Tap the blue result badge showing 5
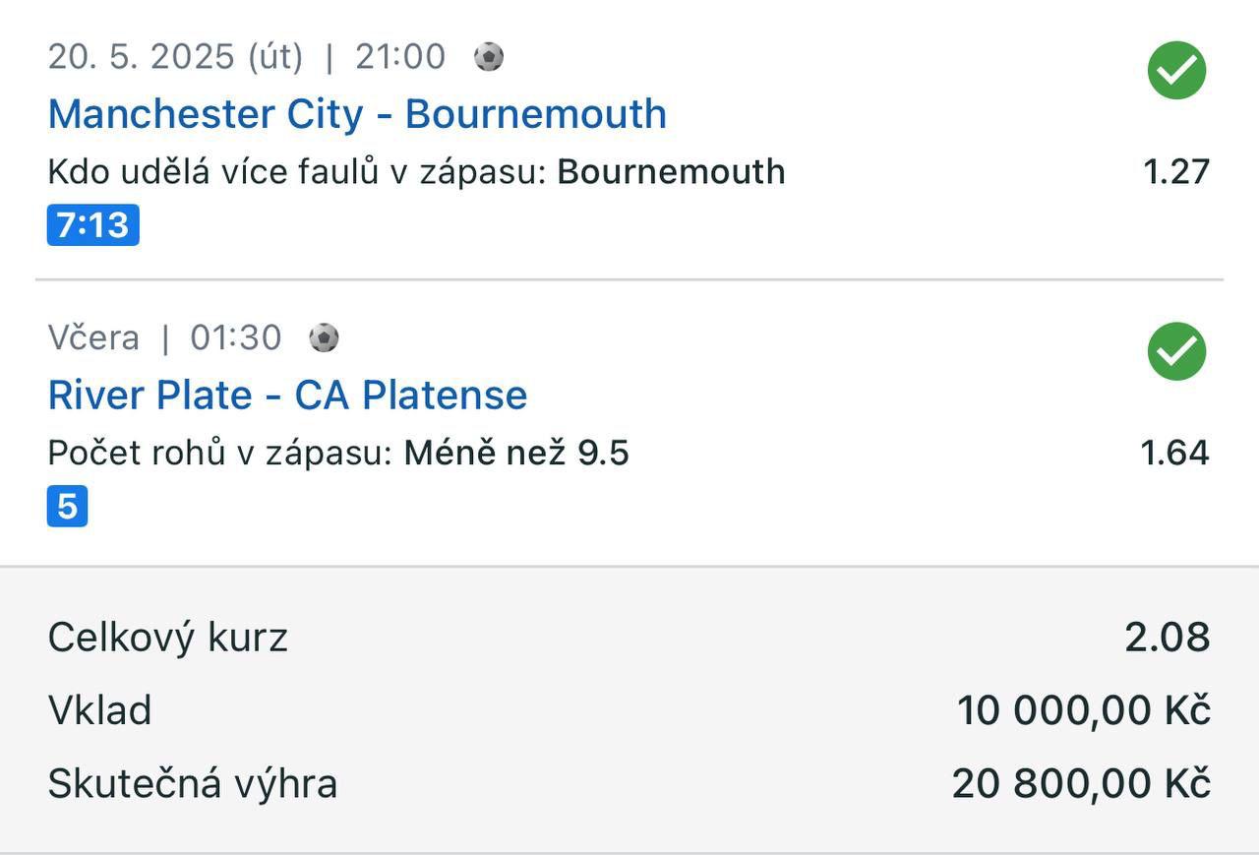1259x855 pixels. (67, 507)
